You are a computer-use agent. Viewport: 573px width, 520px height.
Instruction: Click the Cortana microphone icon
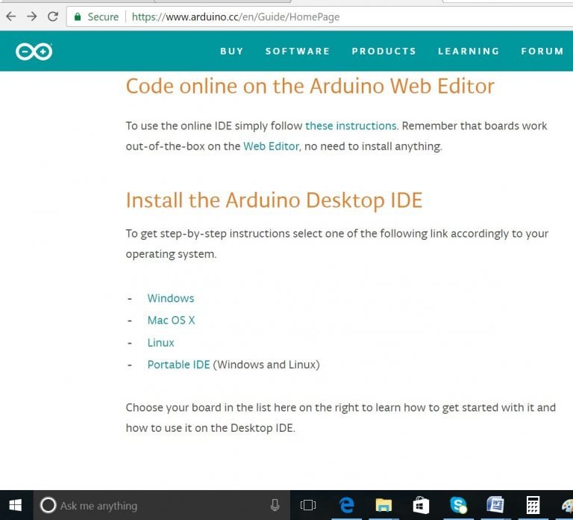click(x=275, y=505)
